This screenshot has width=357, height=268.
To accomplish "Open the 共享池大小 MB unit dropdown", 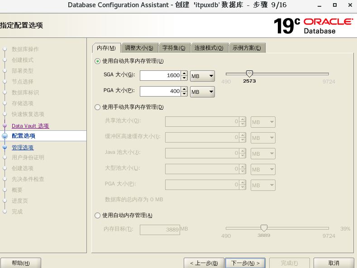I will tap(263, 122).
